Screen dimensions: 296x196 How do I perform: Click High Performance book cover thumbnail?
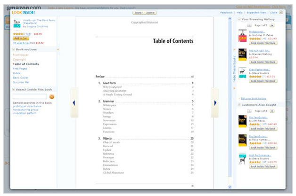[x=242, y=159]
